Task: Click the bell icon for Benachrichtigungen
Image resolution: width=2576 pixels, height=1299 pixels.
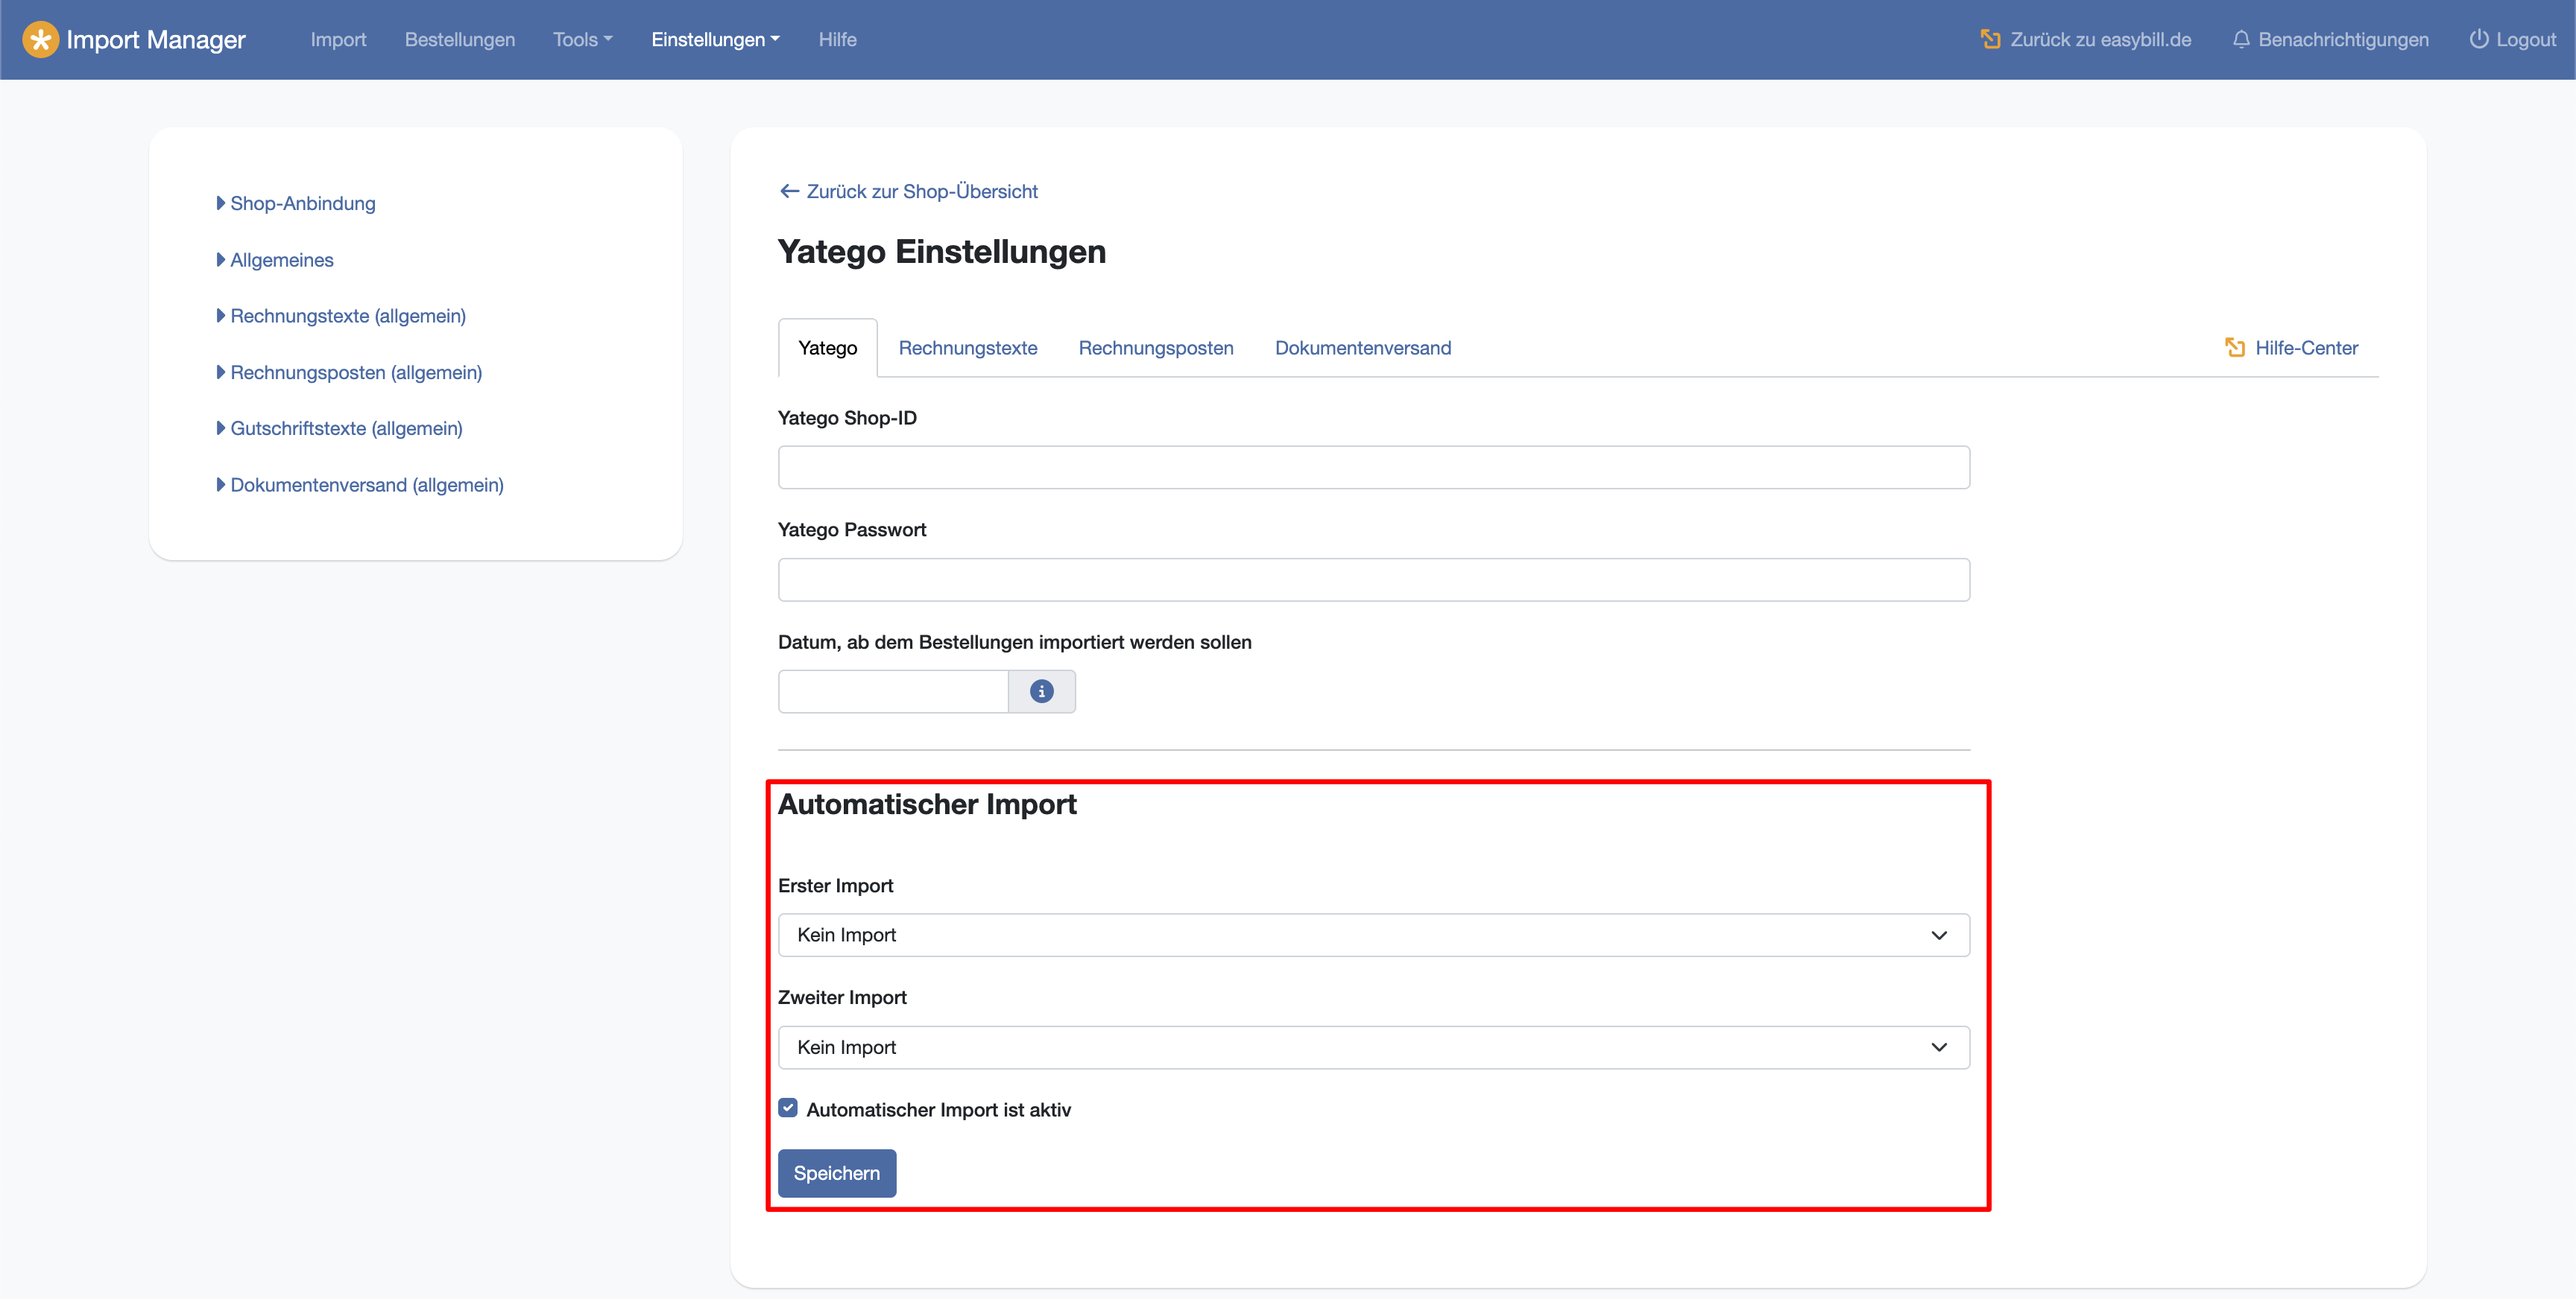Action: point(2241,40)
